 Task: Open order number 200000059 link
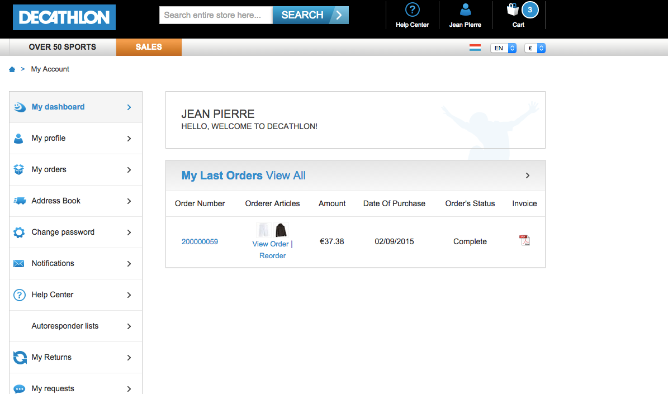click(200, 241)
